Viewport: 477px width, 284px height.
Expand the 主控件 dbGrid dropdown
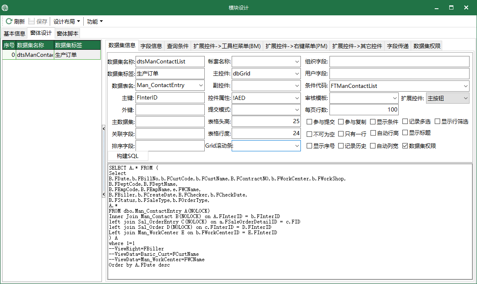[x=297, y=74]
